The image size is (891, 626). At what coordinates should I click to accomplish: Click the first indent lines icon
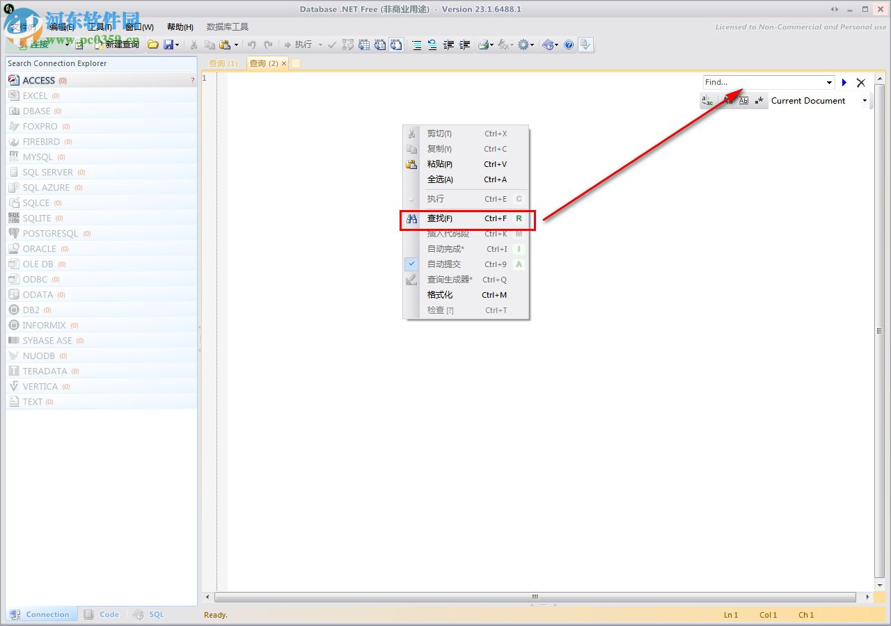pos(416,45)
